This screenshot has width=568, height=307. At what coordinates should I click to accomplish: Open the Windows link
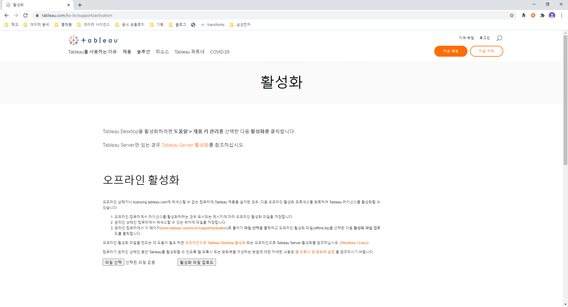348,243
